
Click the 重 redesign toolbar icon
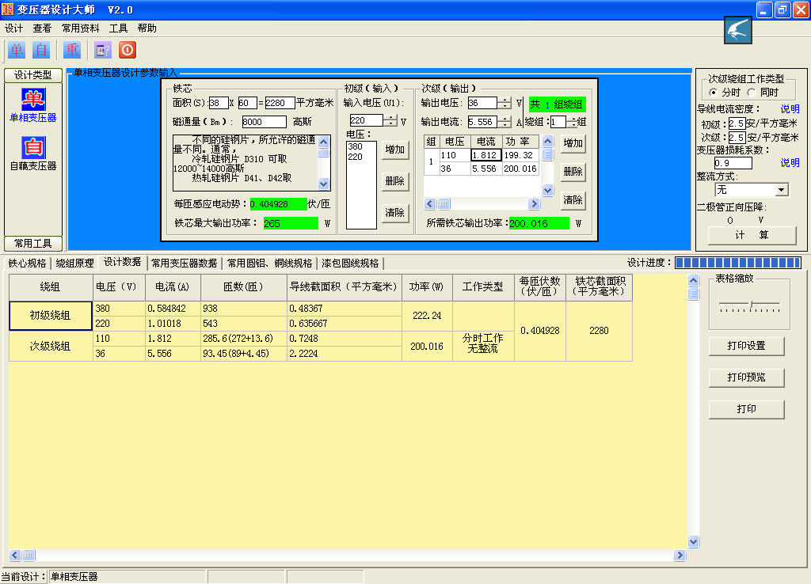72,50
